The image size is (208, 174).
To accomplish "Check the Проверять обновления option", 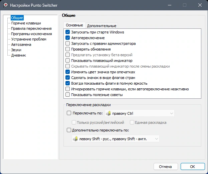I will point(67,49).
